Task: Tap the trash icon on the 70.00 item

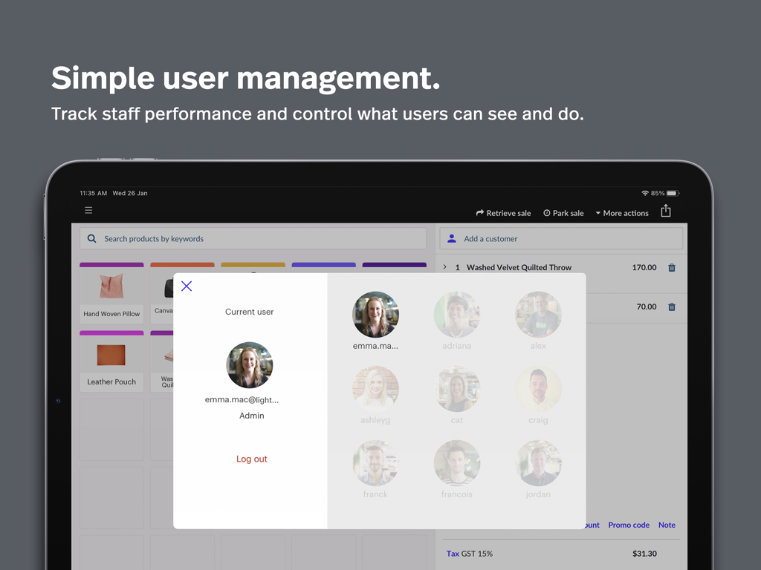Action: coord(671,307)
